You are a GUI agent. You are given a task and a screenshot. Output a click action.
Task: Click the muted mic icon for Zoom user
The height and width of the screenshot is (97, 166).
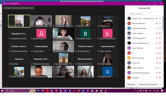pyautogui.click(x=157, y=63)
